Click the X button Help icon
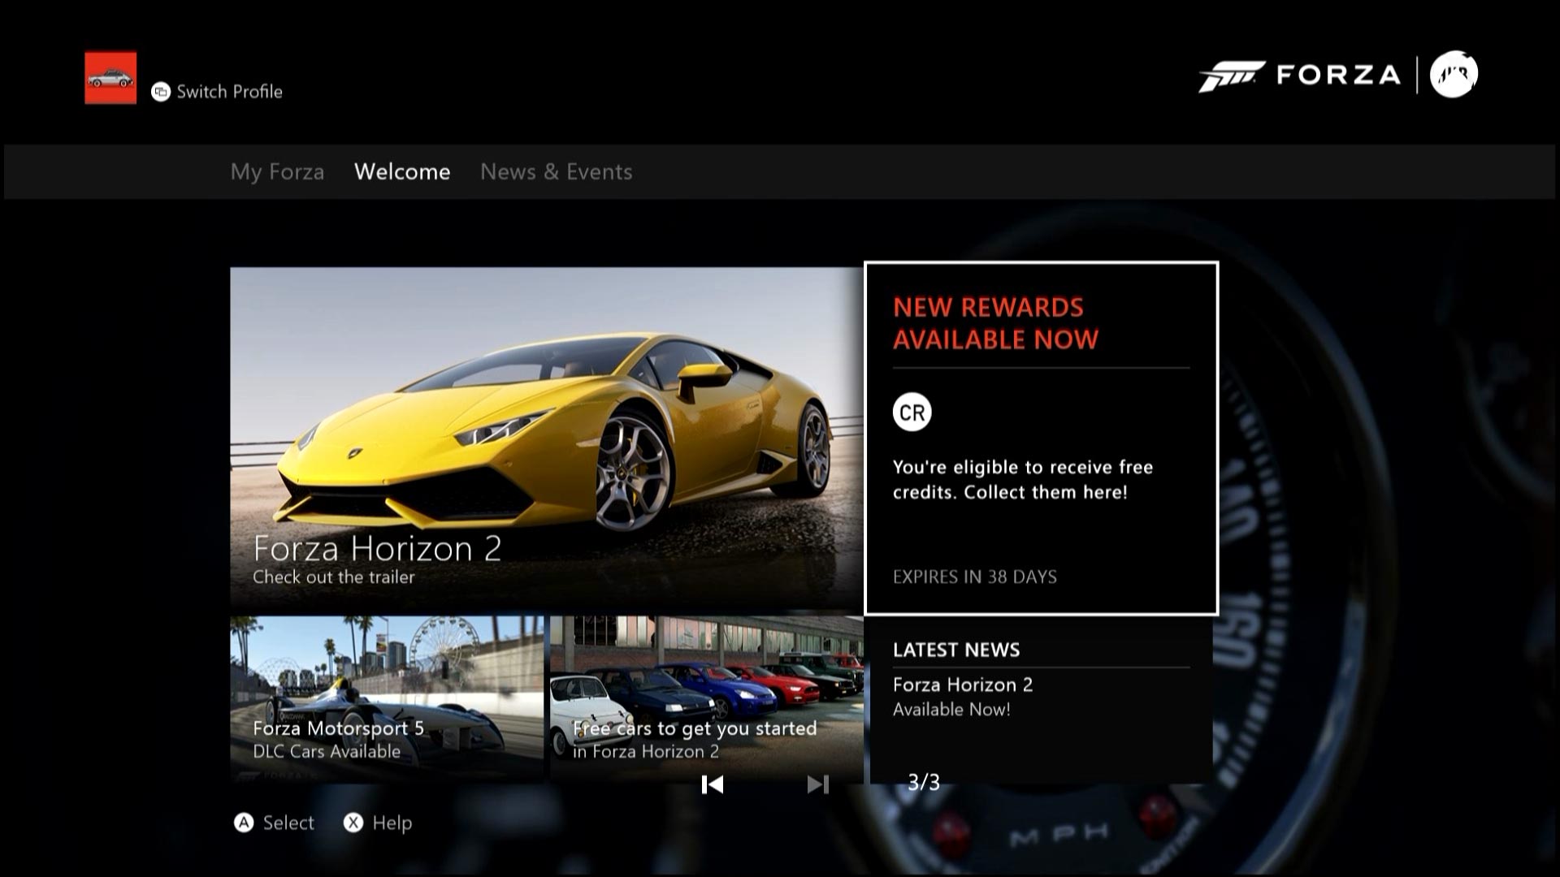Image resolution: width=1560 pixels, height=877 pixels. coord(353,823)
